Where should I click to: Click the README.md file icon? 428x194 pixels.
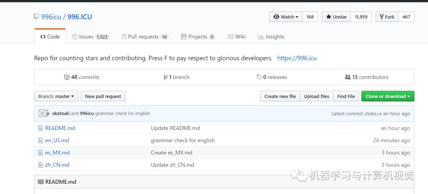(40, 128)
